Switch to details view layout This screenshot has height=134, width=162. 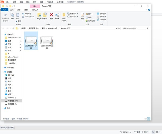click(146, 119)
